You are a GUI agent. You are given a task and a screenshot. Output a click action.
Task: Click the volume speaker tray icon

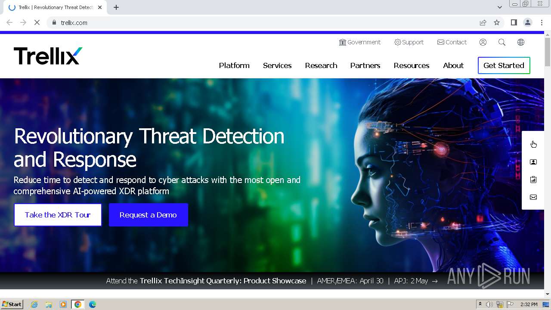point(489,304)
